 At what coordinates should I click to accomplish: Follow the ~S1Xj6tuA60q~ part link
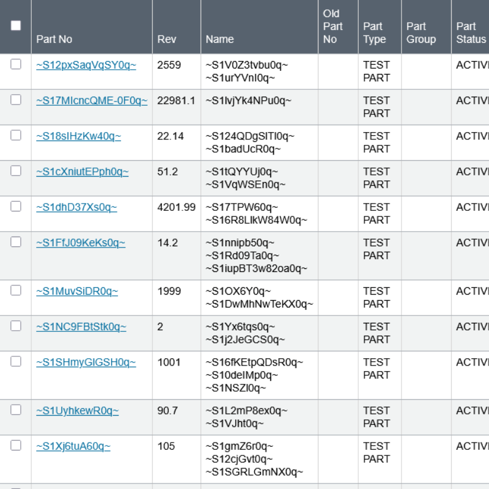click(73, 446)
